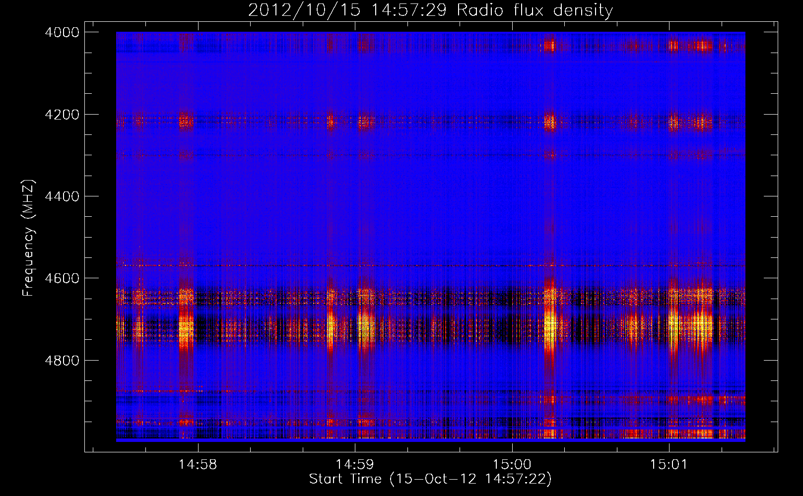Image resolution: width=803 pixels, height=496 pixels.
Task: Click the x-axis label 'Start Time (15-Oct-12 14:57:22)'
Action: 430,479
